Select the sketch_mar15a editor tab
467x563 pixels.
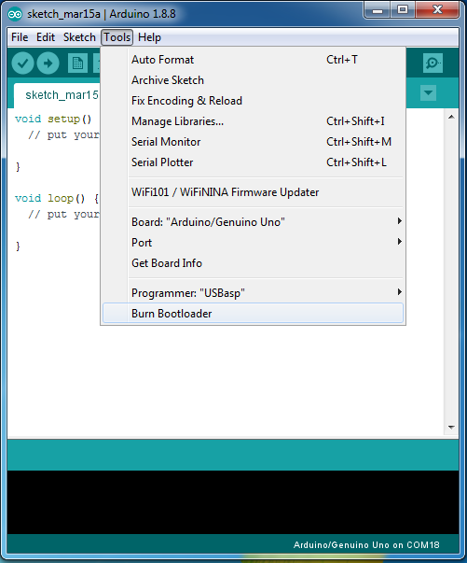[x=58, y=95]
